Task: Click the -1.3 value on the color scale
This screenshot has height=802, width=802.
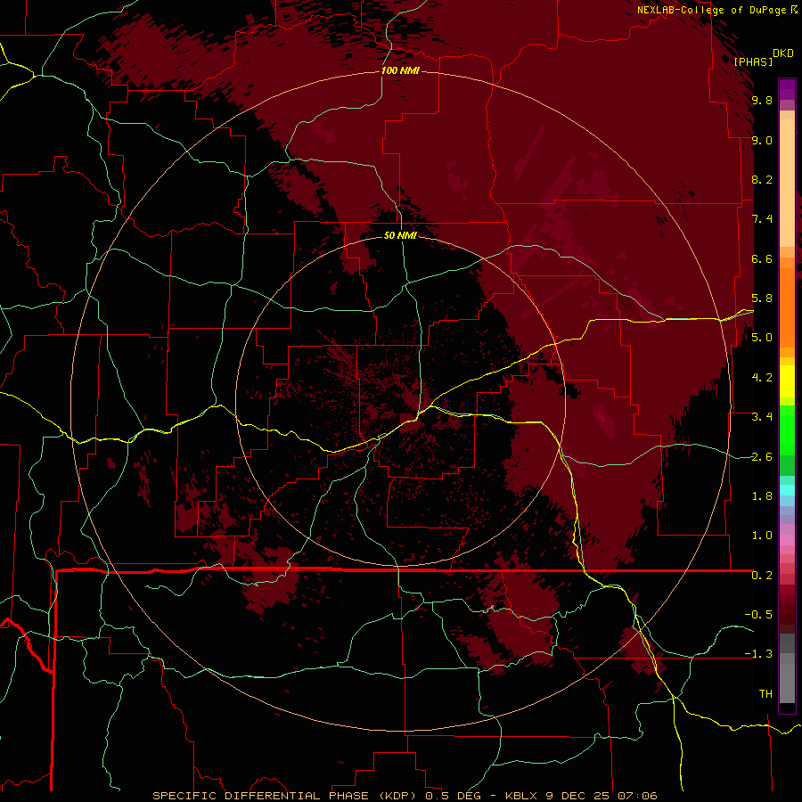Action: point(758,654)
